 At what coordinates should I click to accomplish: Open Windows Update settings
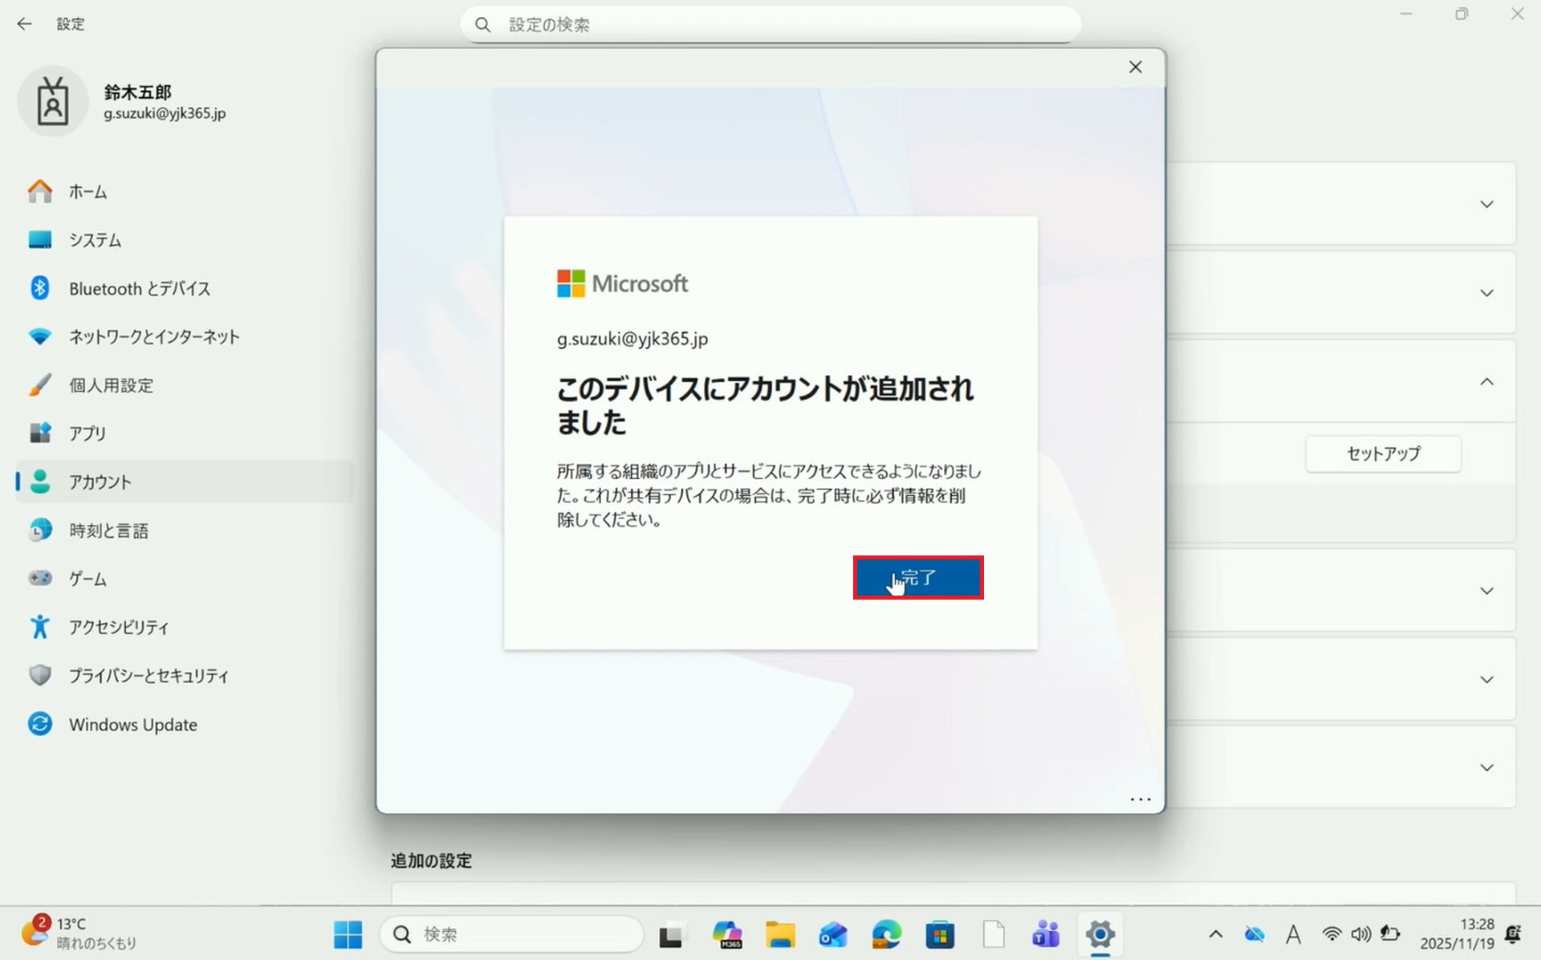(x=132, y=724)
